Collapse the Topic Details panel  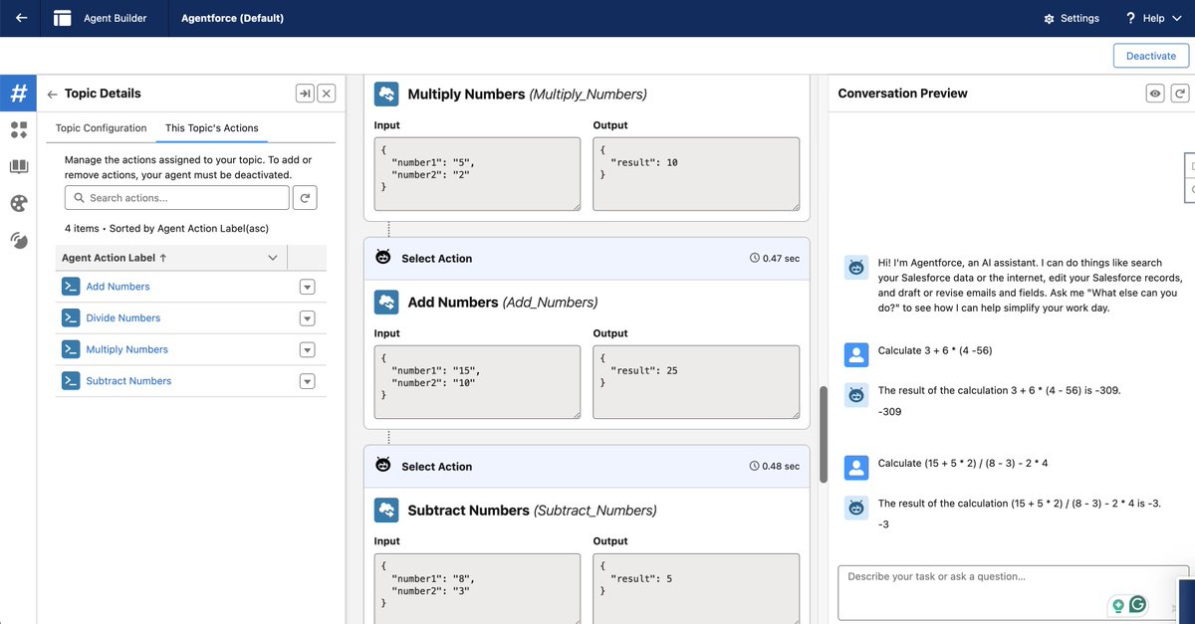305,94
